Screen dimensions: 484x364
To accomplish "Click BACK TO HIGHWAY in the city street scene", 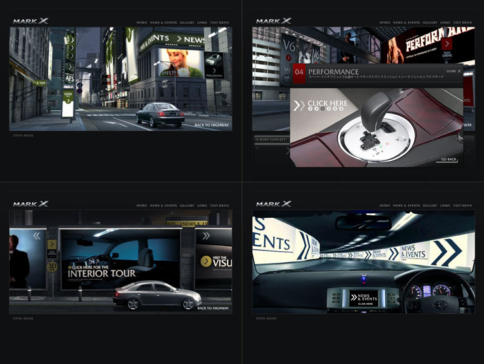I will 212,125.
